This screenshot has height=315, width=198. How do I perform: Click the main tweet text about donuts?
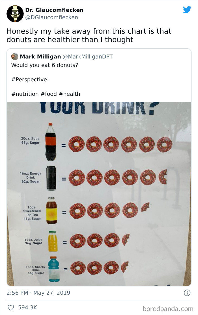tap(89, 35)
